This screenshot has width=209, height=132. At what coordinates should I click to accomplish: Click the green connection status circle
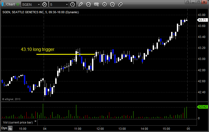18,4
